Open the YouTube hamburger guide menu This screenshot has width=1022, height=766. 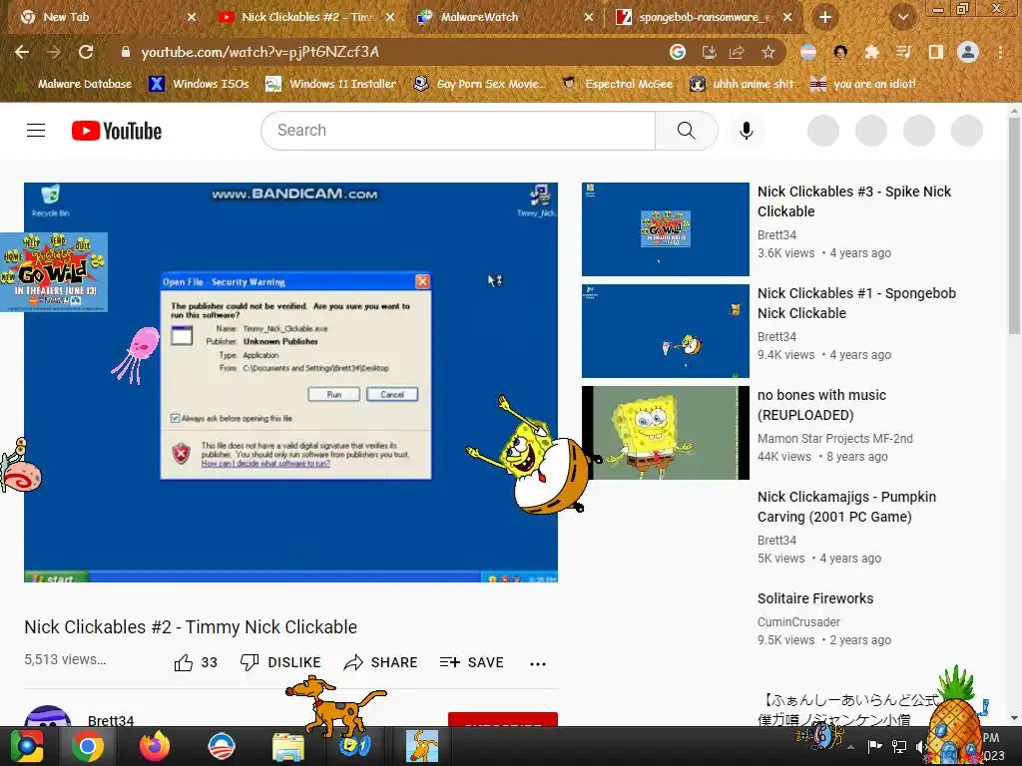36,131
